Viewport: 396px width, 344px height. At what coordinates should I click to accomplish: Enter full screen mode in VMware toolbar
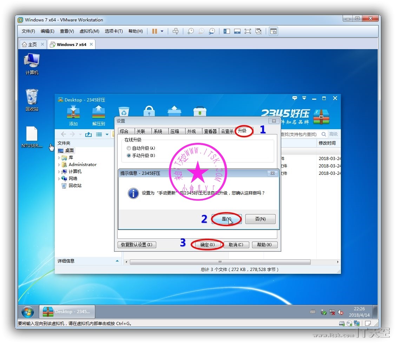248,31
